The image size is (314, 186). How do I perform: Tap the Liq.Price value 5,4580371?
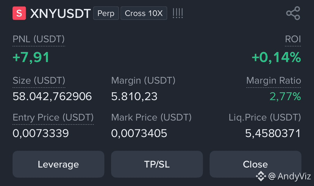point(273,133)
